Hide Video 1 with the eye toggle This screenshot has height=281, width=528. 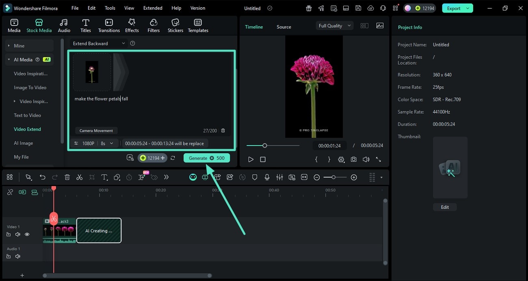click(x=27, y=234)
